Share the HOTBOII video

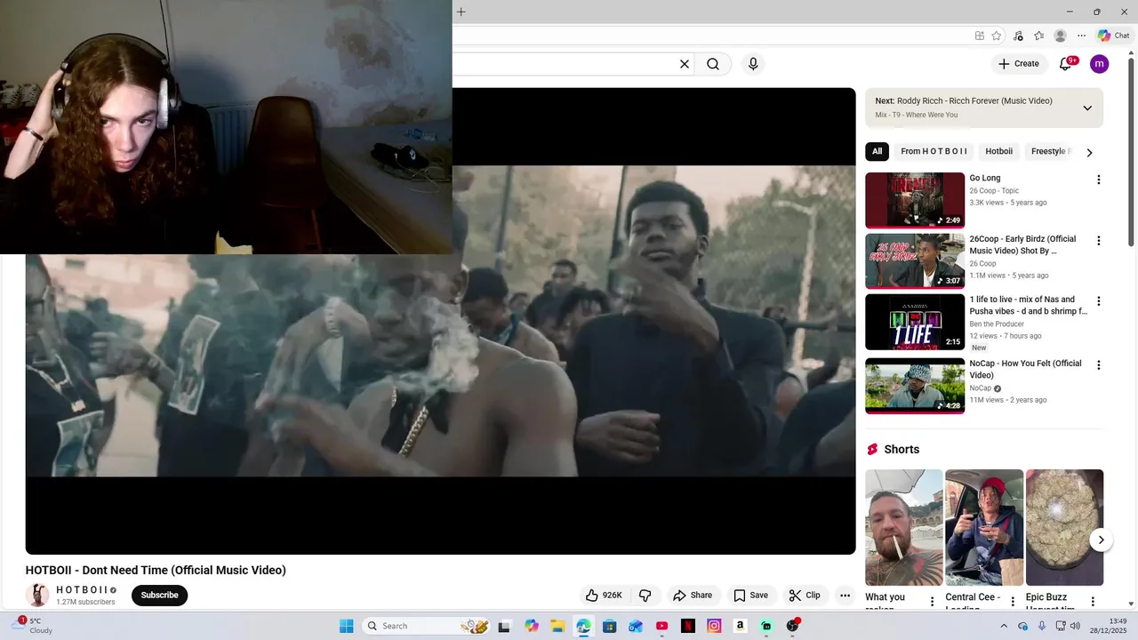pyautogui.click(x=693, y=596)
